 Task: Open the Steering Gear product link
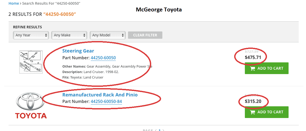(x=78, y=51)
